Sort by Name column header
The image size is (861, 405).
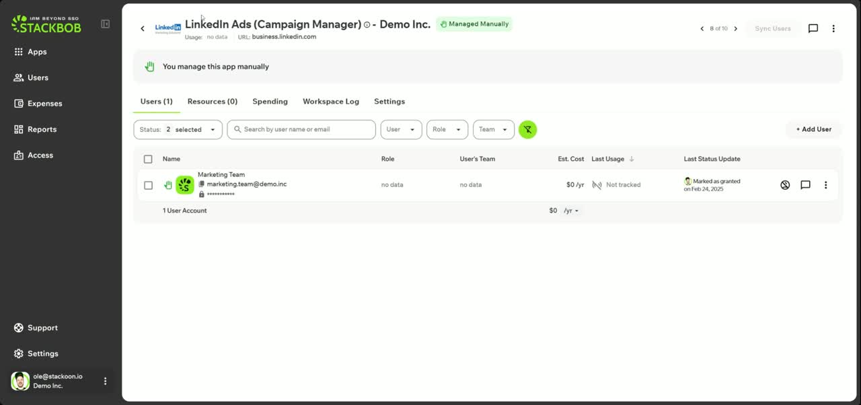click(172, 159)
